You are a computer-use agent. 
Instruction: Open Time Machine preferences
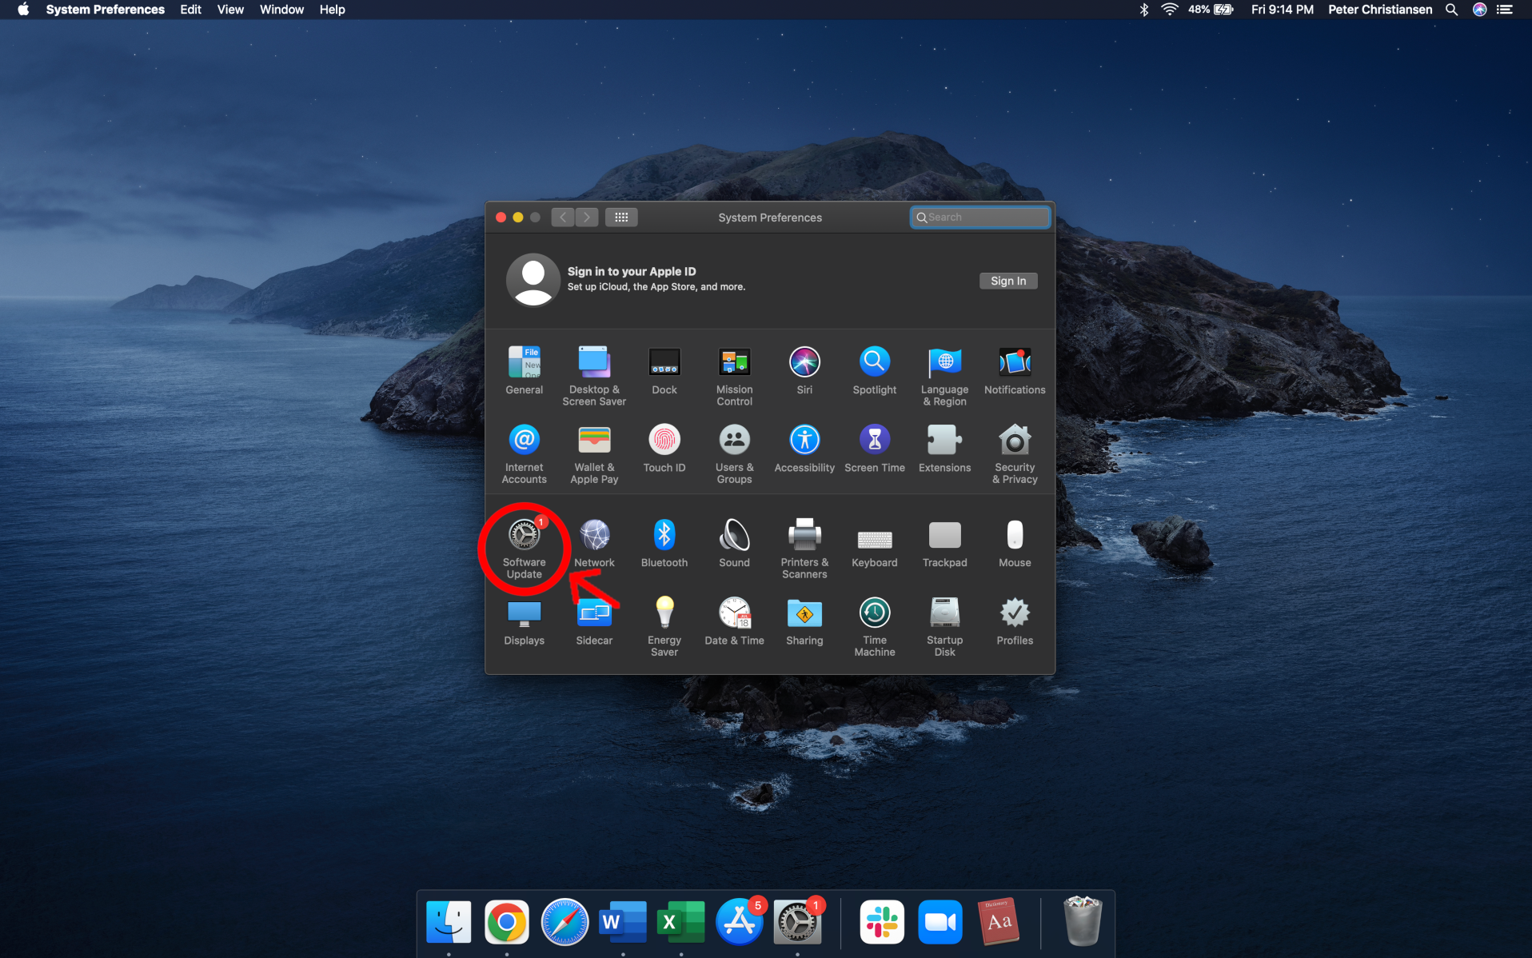(874, 626)
